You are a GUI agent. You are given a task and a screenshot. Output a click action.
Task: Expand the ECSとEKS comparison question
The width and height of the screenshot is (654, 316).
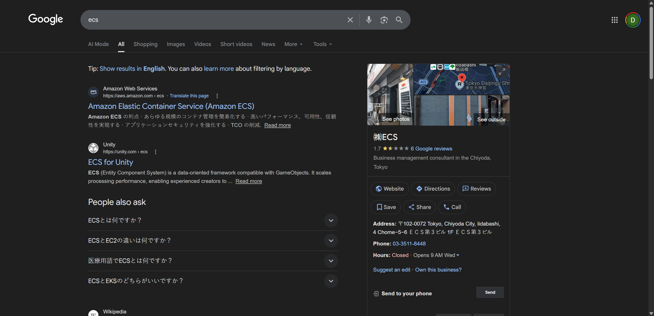[331, 281]
